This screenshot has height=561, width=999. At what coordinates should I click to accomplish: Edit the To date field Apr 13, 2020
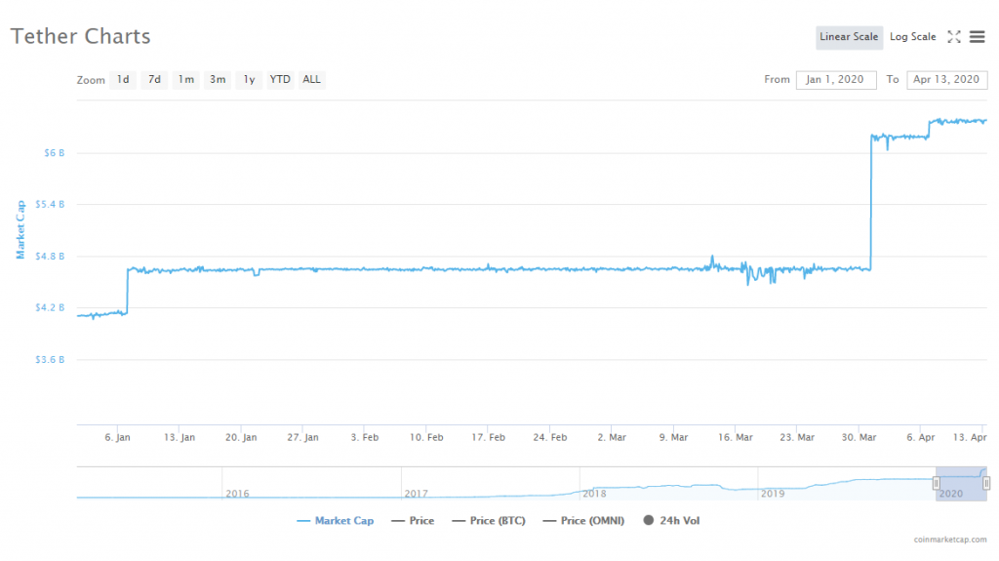(x=946, y=80)
